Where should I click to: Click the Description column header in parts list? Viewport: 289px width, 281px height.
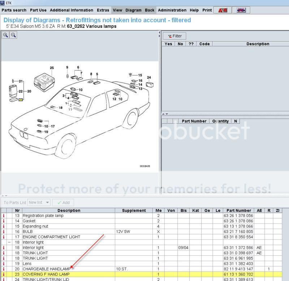(69, 210)
